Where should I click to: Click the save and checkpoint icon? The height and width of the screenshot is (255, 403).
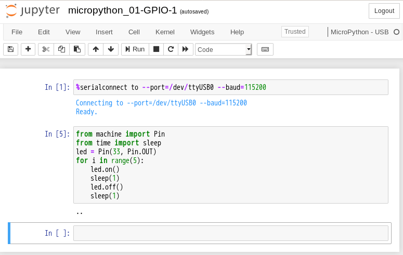pos(10,49)
